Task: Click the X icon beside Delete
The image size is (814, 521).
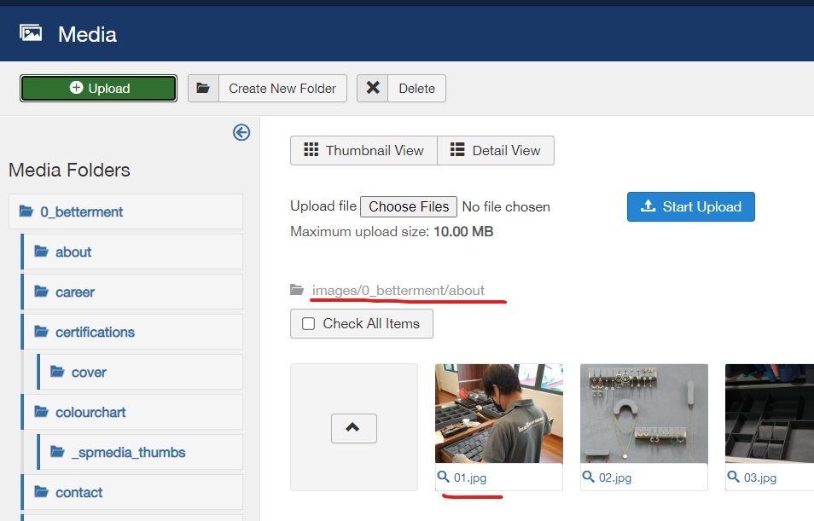Action: point(372,88)
